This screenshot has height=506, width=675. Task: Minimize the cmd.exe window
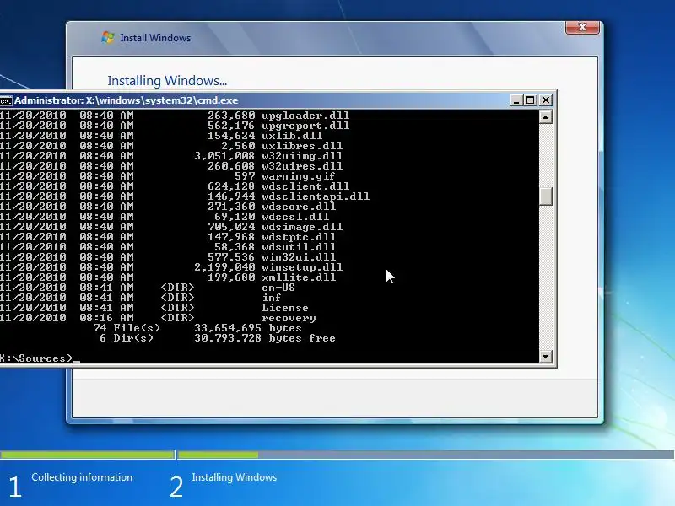pos(516,100)
